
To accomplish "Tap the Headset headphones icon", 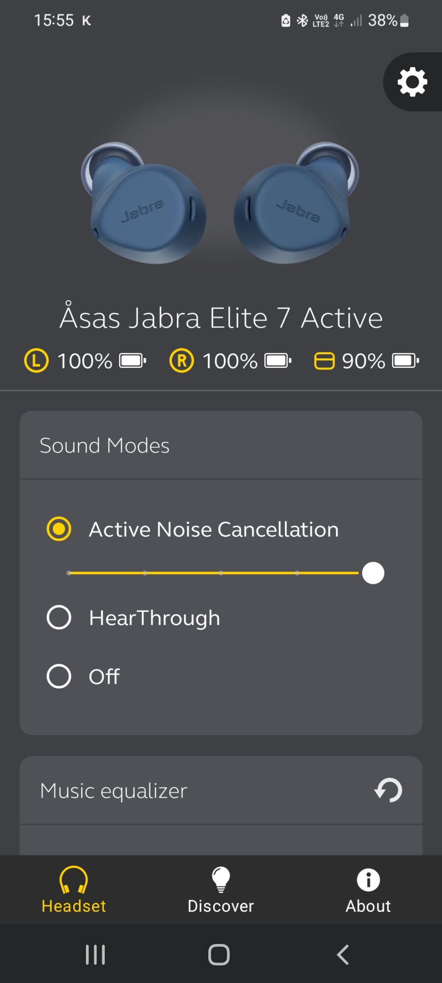I will point(74,880).
